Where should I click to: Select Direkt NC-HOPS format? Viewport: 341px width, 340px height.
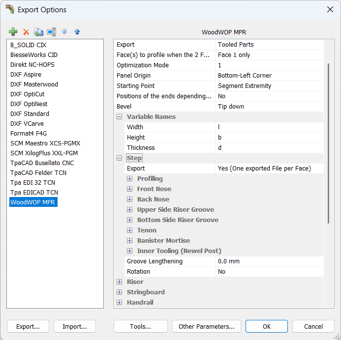pos(32,65)
